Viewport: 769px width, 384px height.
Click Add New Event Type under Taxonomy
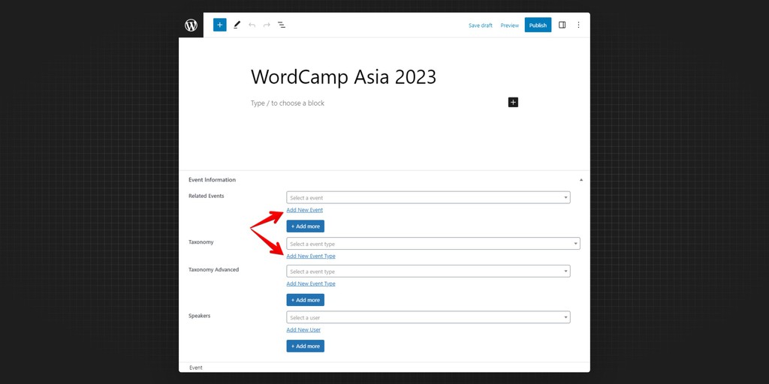[x=311, y=256]
